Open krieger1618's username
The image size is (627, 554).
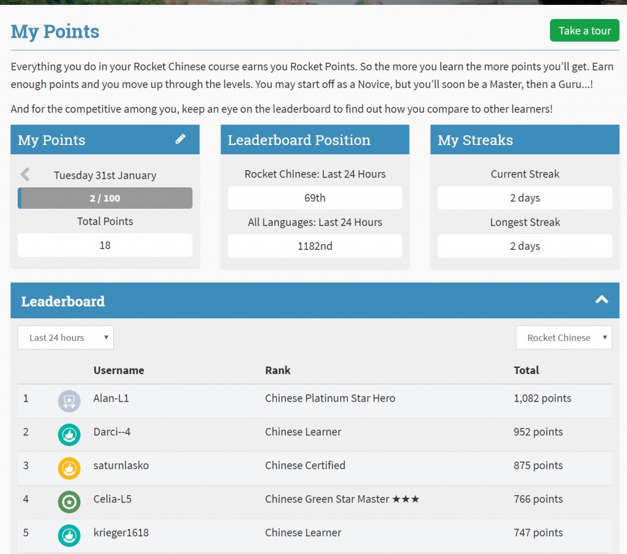click(x=121, y=533)
